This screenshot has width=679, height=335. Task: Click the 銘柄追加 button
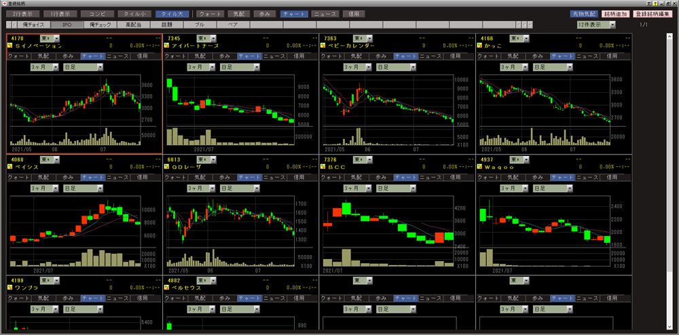pyautogui.click(x=615, y=14)
